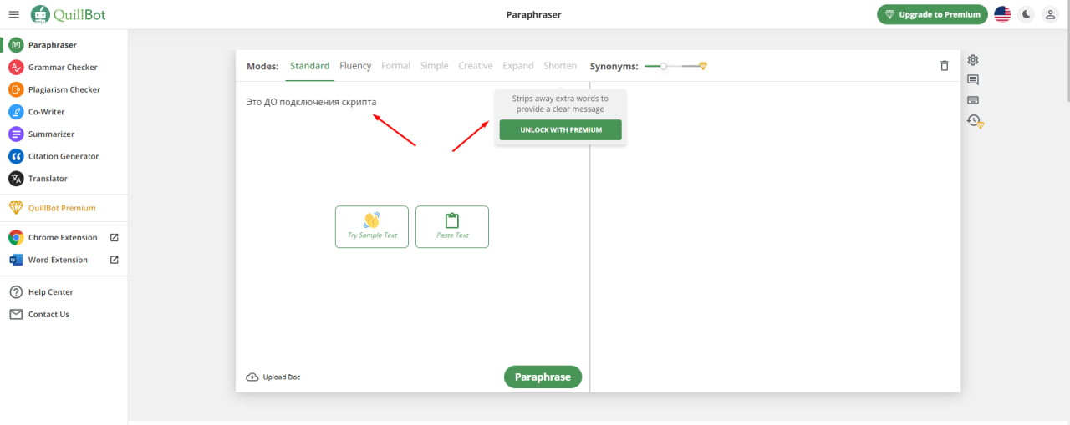Click Unlock with Premium button

[560, 130]
